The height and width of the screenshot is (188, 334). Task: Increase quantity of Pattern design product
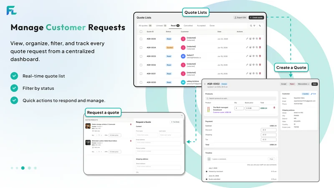(x=101, y=135)
